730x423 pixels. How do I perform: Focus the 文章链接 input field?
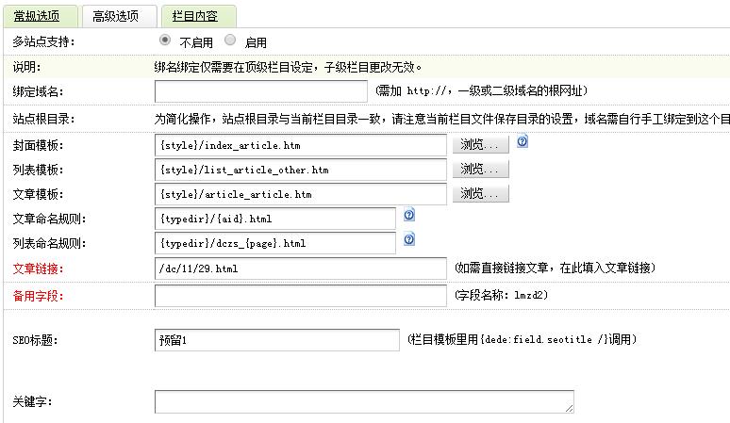(301, 268)
